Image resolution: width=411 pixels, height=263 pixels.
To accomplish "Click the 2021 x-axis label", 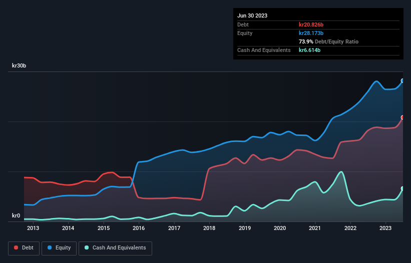I will 315,228.
